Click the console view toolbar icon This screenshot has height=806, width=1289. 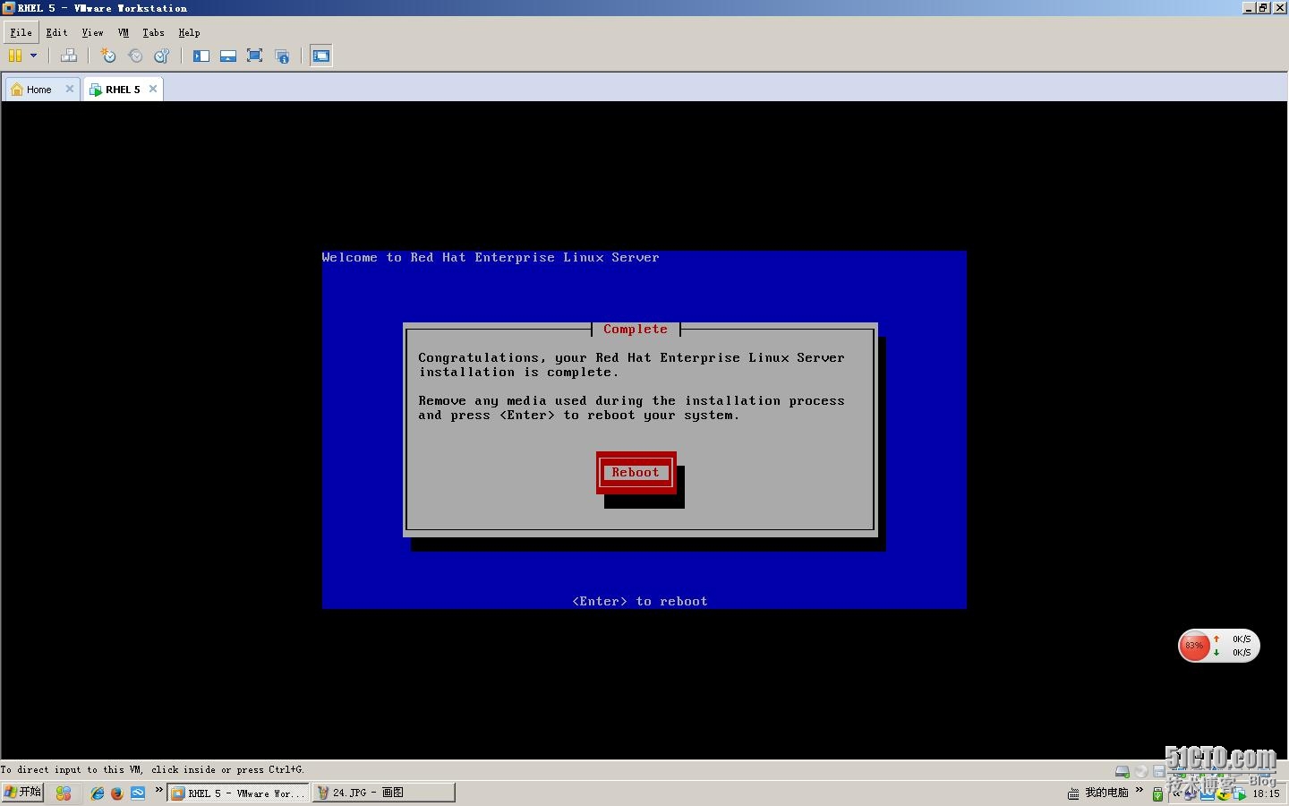coord(321,56)
